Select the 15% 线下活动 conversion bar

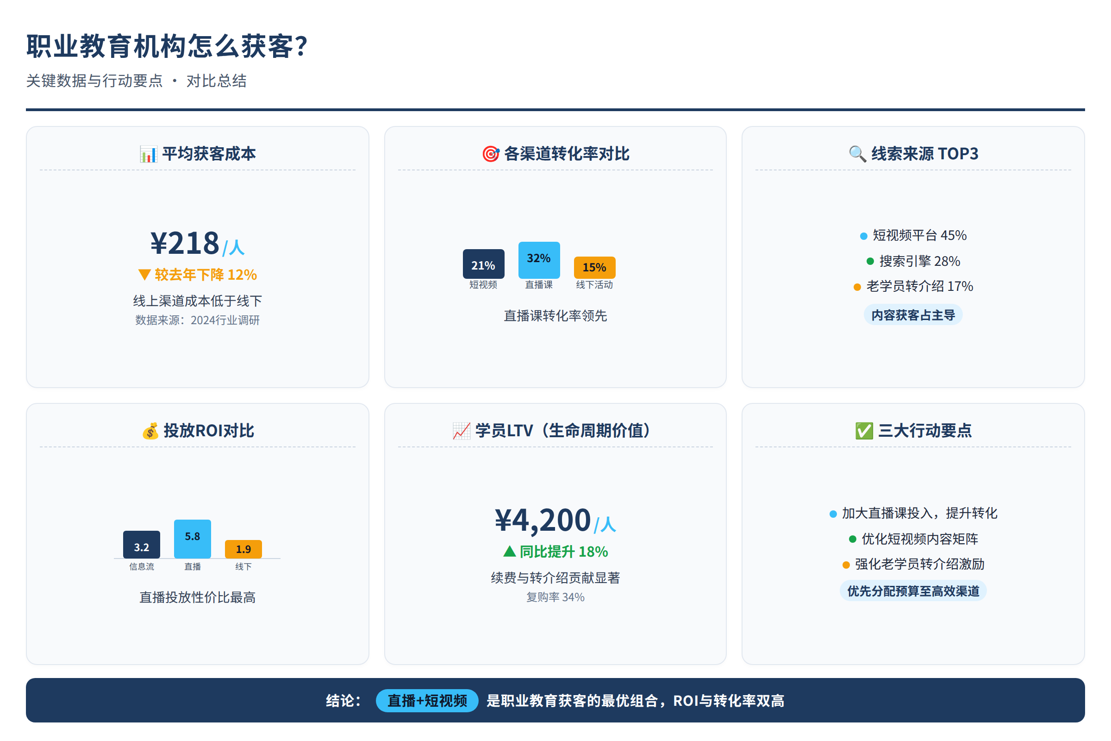[x=594, y=268]
